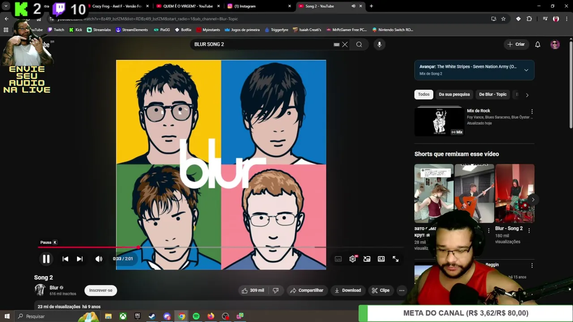Switch to the Instagram browser tab
The image size is (573, 322).
tap(259, 6)
